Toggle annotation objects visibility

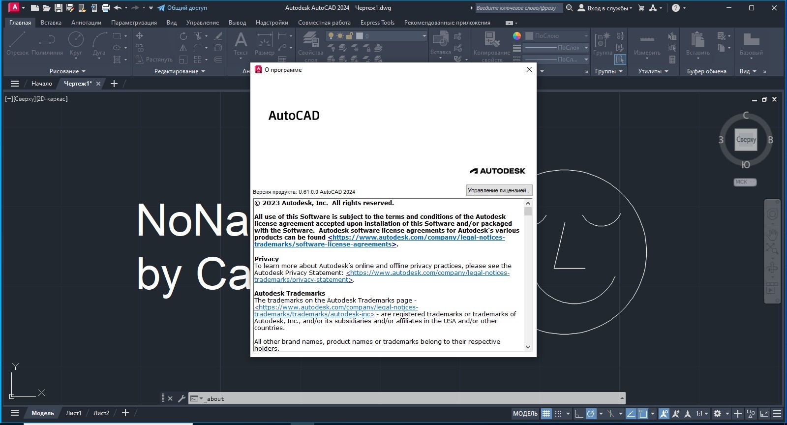pos(664,414)
